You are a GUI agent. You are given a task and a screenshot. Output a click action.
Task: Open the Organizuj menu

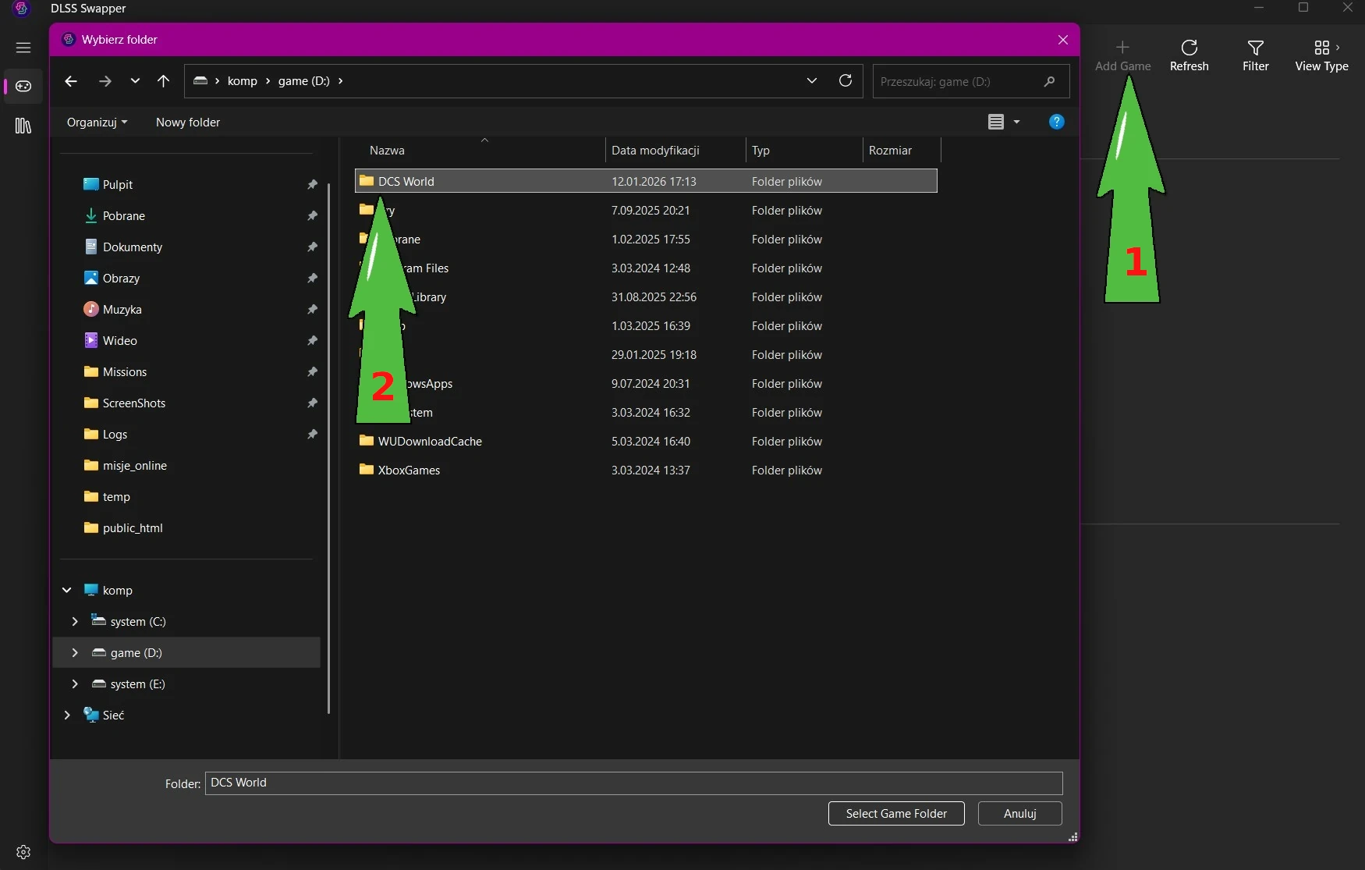click(97, 123)
